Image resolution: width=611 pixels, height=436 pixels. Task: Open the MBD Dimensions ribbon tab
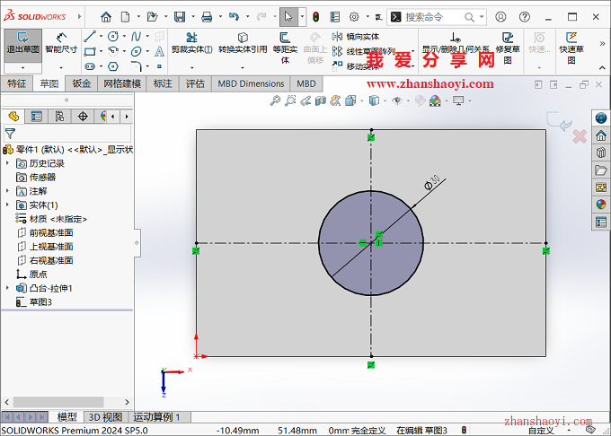251,83
